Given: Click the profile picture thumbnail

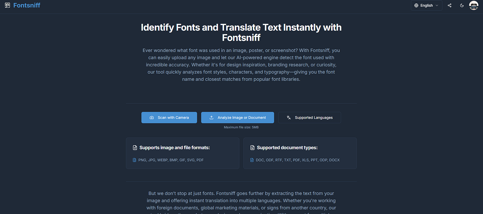Looking at the screenshot, I should point(473,5).
